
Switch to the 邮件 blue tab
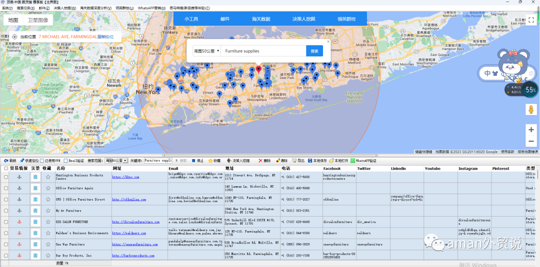tap(225, 19)
